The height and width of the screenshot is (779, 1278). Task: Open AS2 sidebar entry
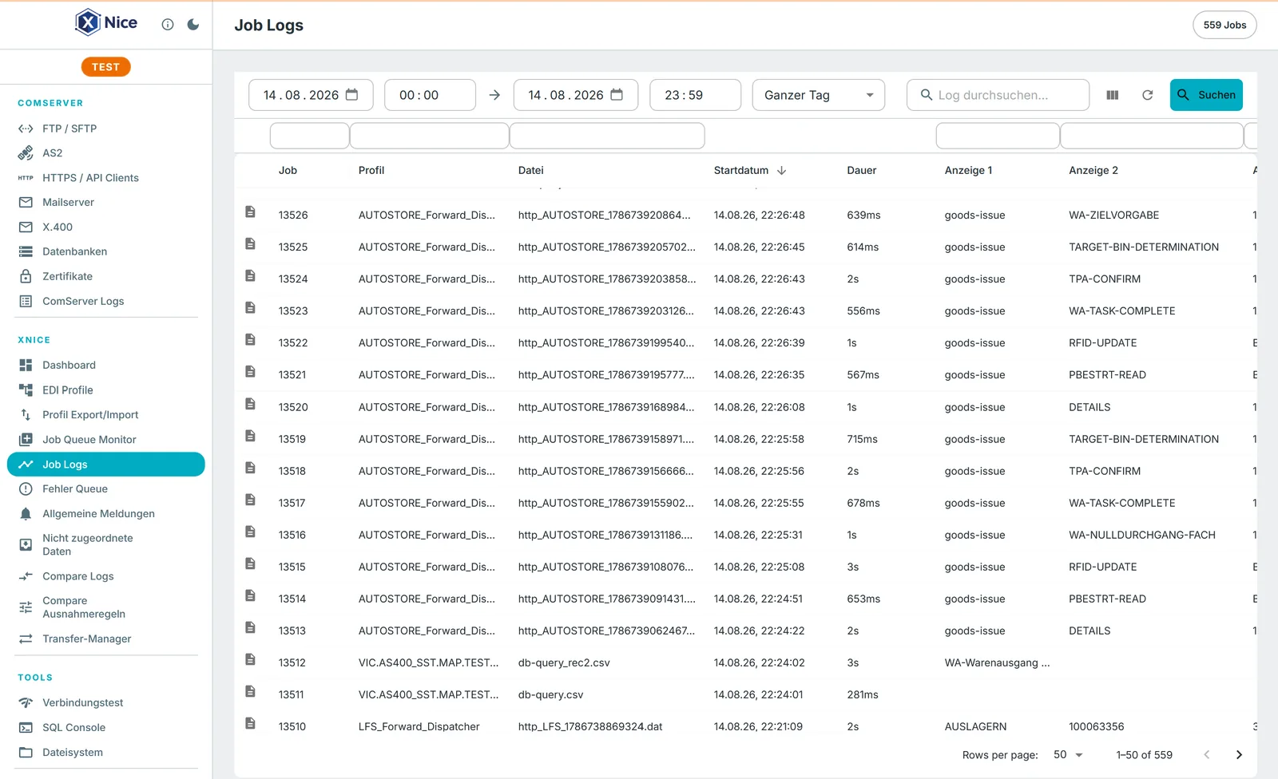[x=105, y=153]
